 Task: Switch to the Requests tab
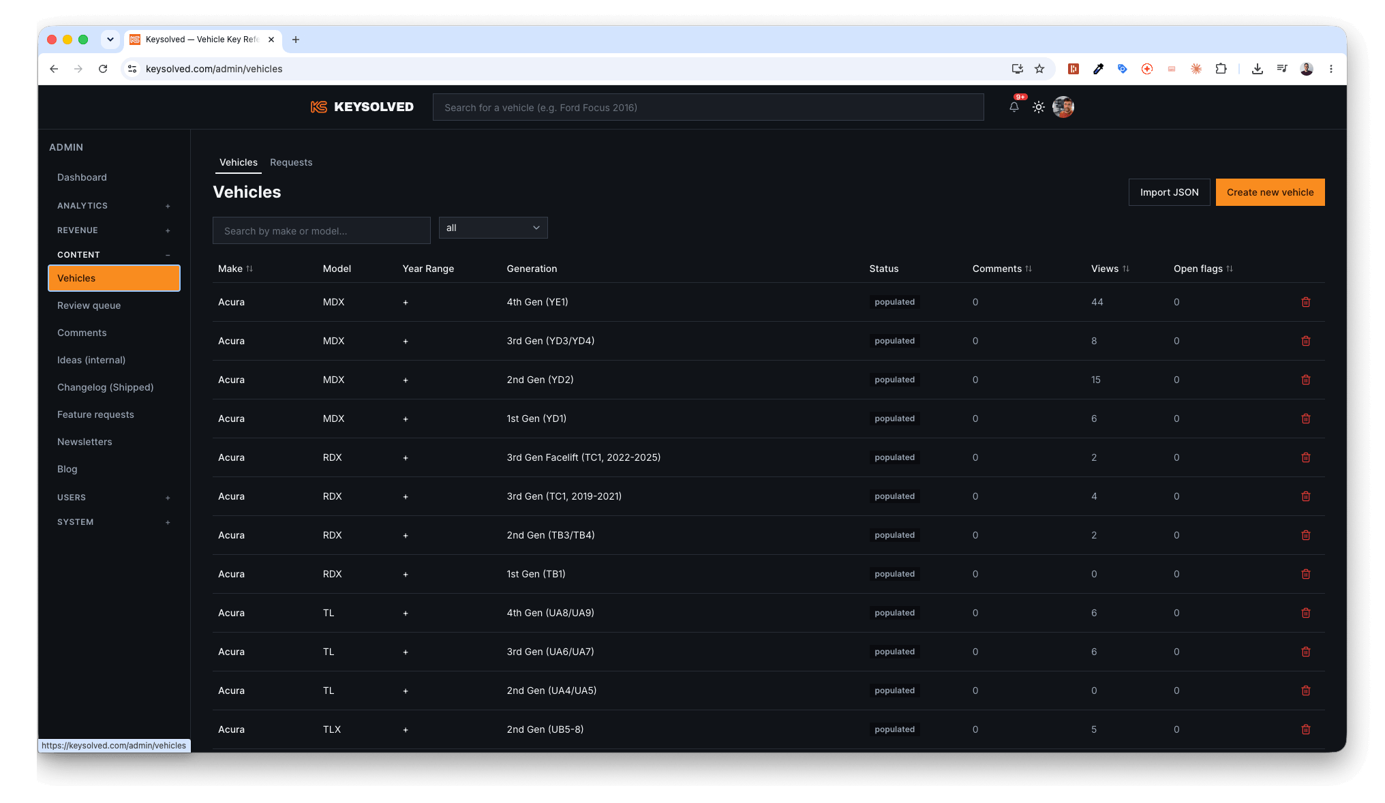coord(291,162)
